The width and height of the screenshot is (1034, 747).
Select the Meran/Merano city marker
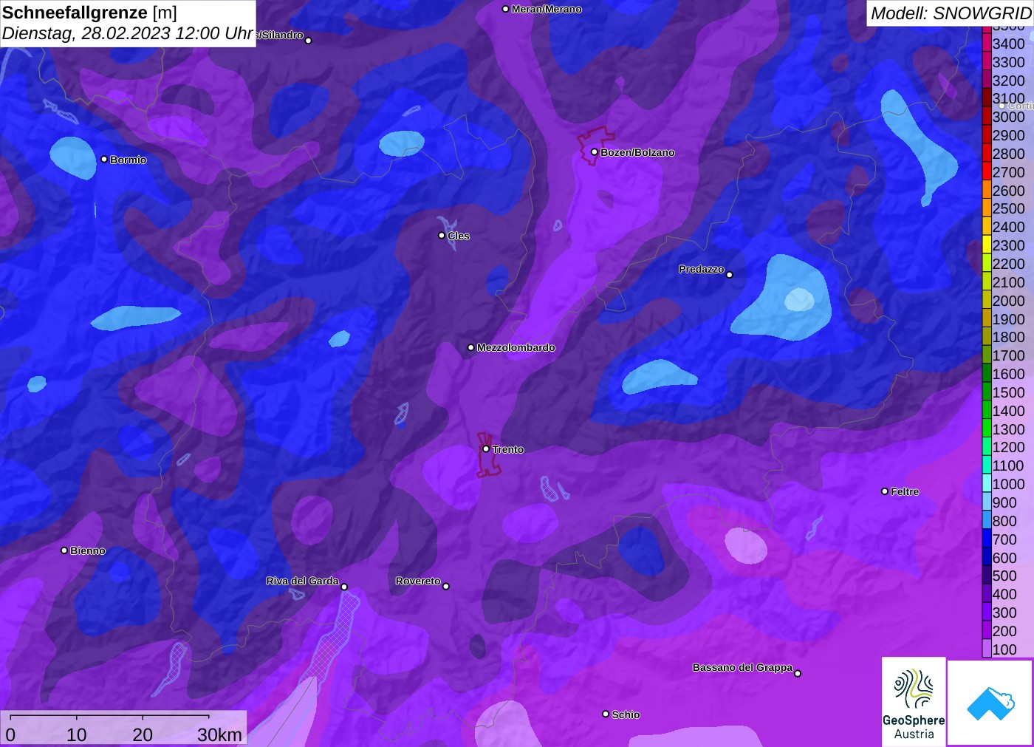[x=505, y=10]
